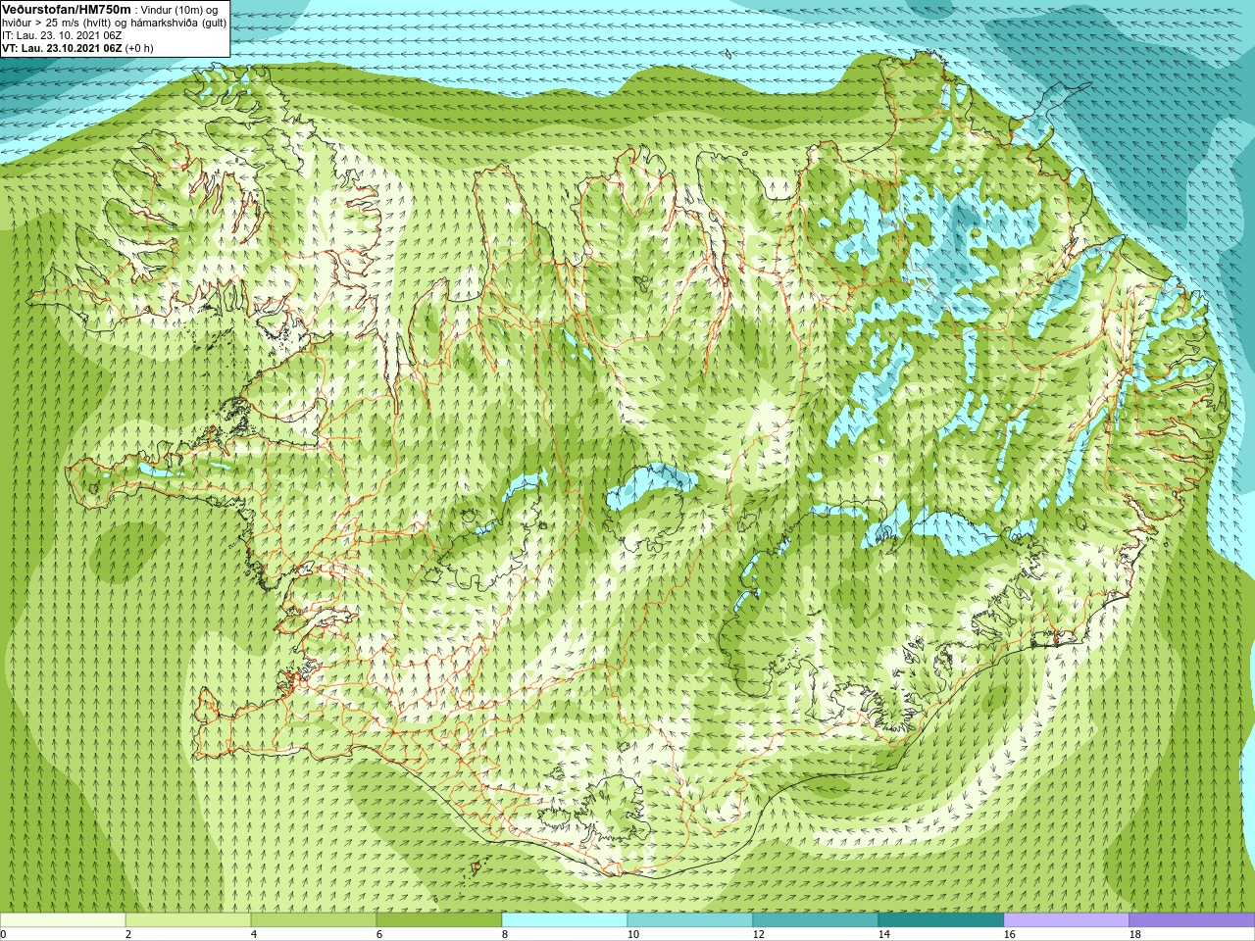Click the "VT: Lau. 23.10.2021 06Z (+0 h)" line
This screenshot has height=941, width=1255.
click(77, 47)
